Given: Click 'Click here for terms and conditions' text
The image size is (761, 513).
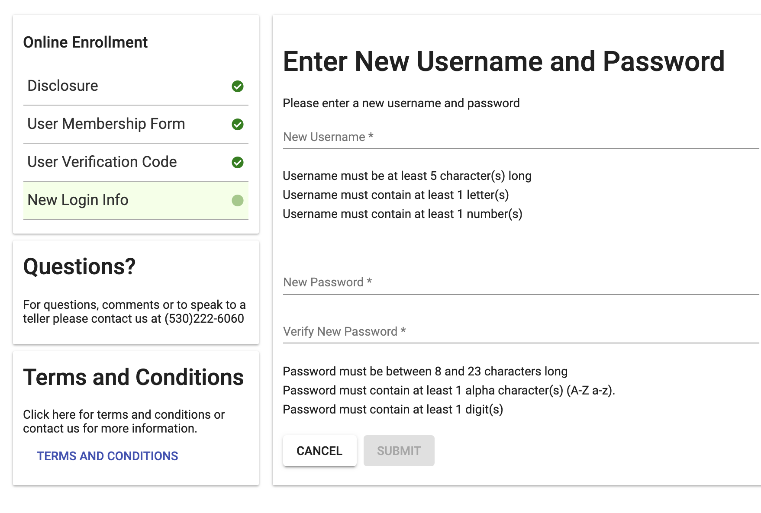Looking at the screenshot, I should coord(124,421).
